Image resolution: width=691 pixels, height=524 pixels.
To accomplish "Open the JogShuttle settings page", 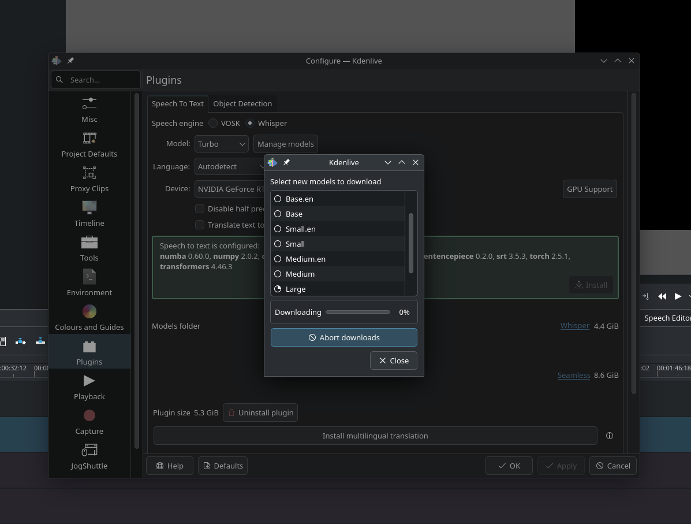I will pos(89,457).
